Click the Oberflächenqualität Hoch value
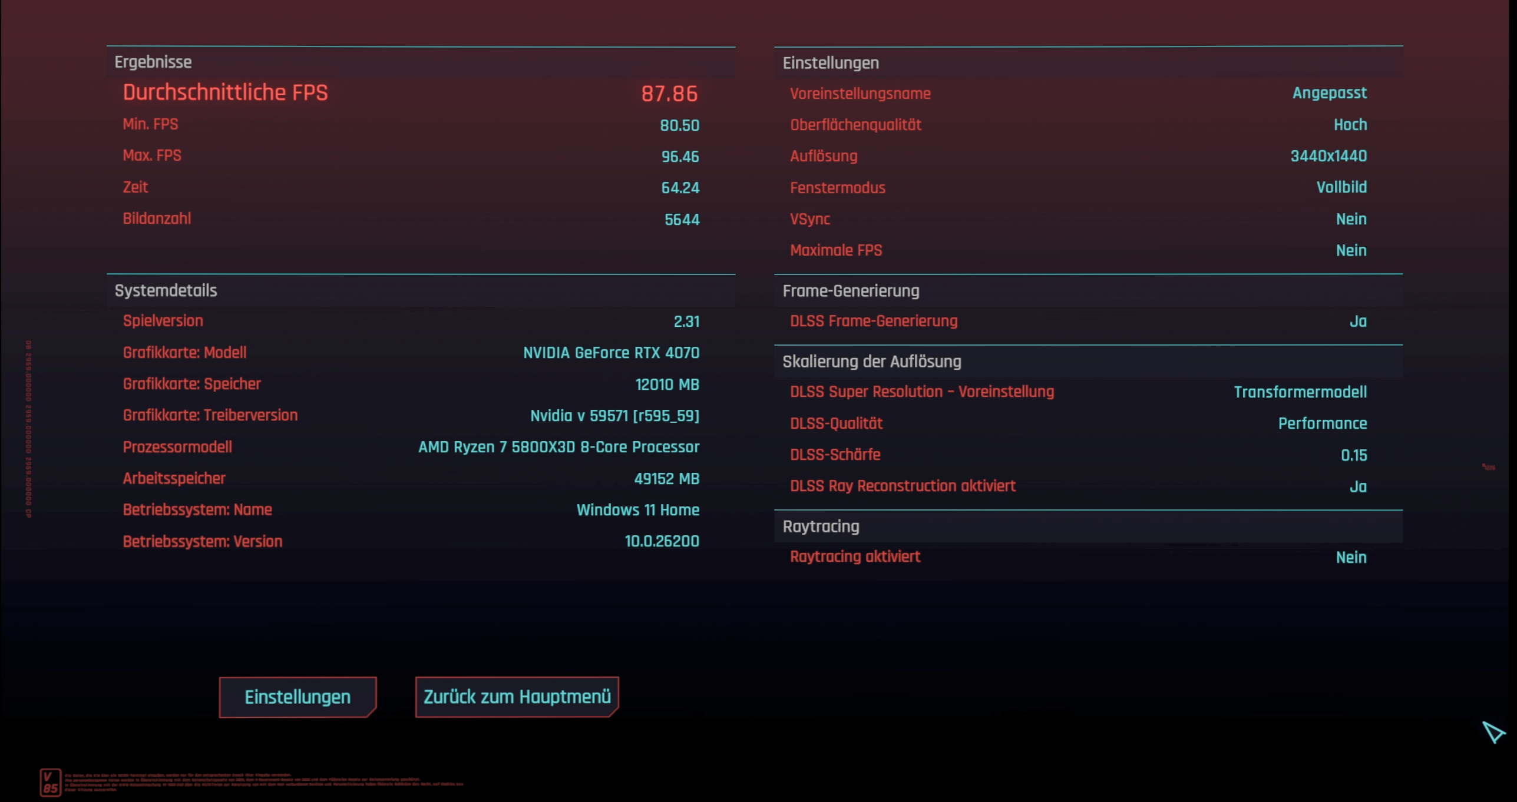1517x802 pixels. click(x=1350, y=125)
